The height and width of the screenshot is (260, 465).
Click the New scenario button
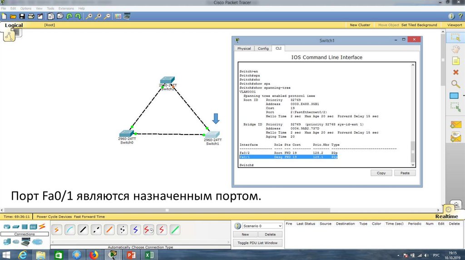245,234
